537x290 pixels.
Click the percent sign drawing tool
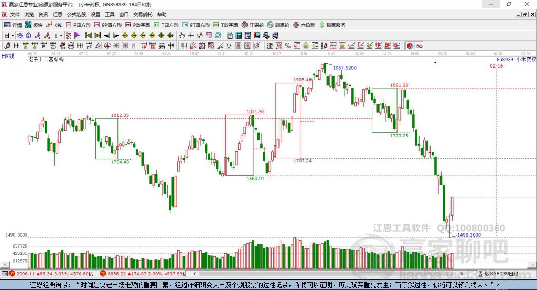288,46
